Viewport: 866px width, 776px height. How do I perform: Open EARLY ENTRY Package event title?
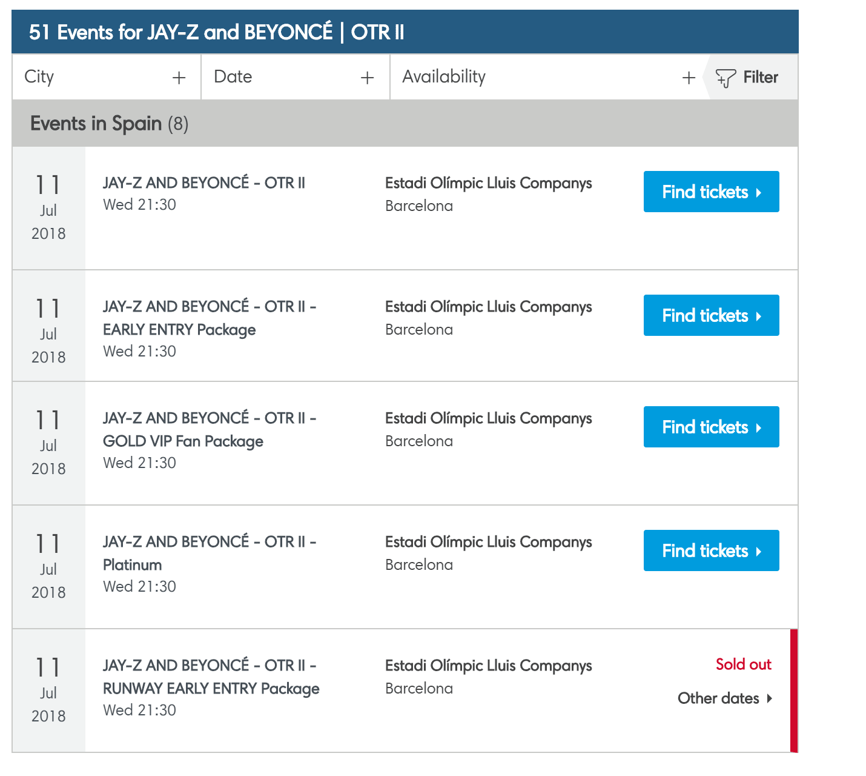tap(210, 318)
